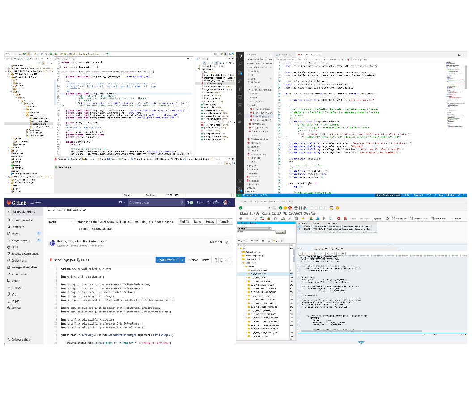Copy the commit SHA in GitLab
472x418 pixels.
[227, 242]
